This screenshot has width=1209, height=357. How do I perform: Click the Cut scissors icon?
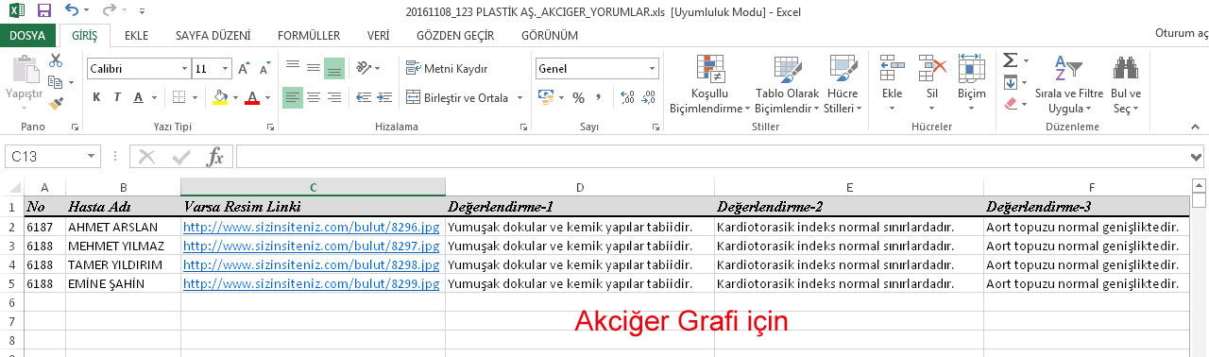coord(56,60)
